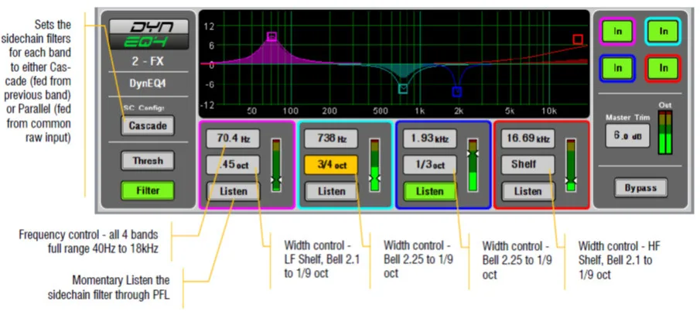The width and height of the screenshot is (700, 311).
Task: Click the magenta band node on graph
Action: coord(271,36)
